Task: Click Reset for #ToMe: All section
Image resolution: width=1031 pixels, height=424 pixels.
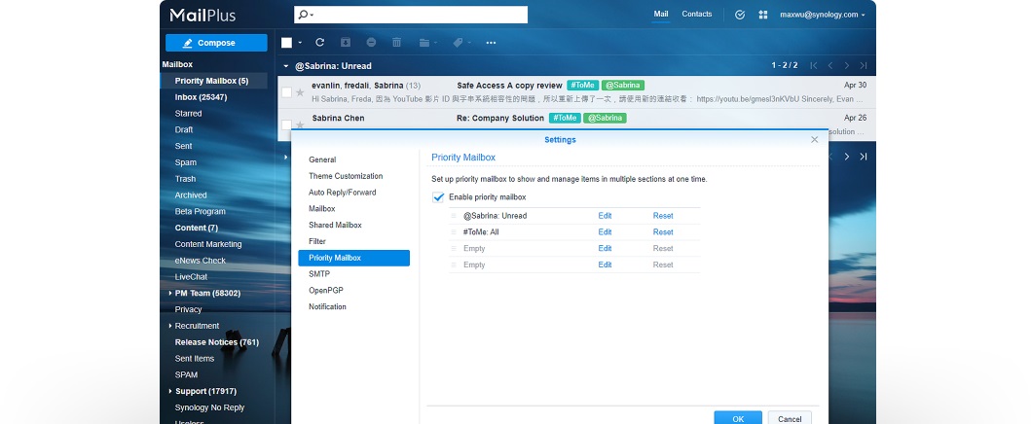Action: click(663, 232)
